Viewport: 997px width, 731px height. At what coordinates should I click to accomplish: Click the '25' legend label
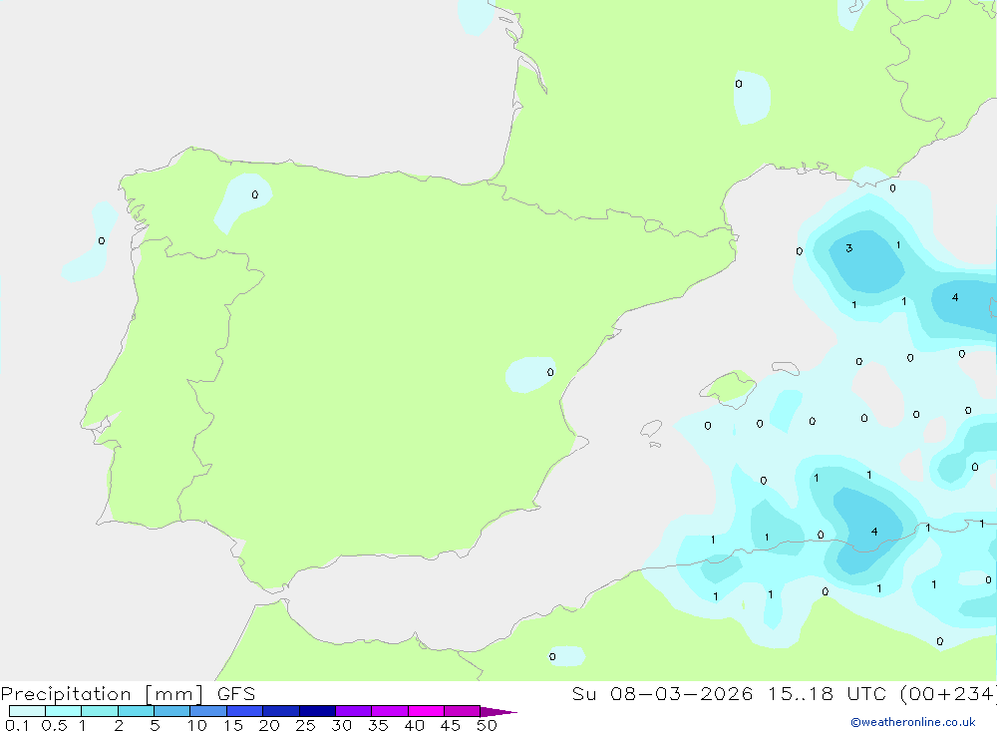point(305,725)
